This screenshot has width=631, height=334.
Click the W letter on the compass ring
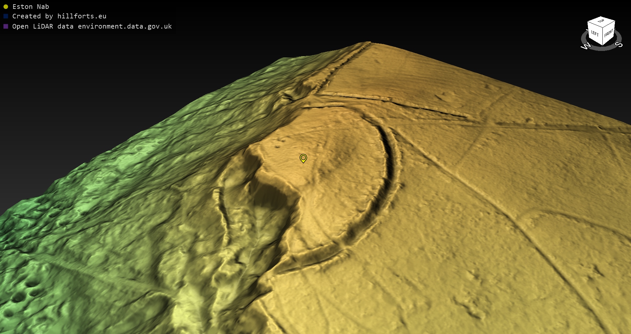point(585,46)
